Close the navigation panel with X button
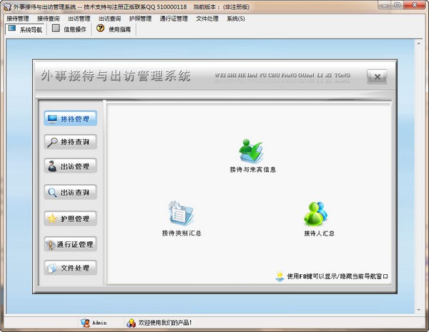429x332 pixels. [377, 76]
